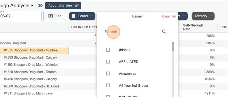Click the 268% total sell-through value
The image size is (228, 97).
(x=210, y=36)
